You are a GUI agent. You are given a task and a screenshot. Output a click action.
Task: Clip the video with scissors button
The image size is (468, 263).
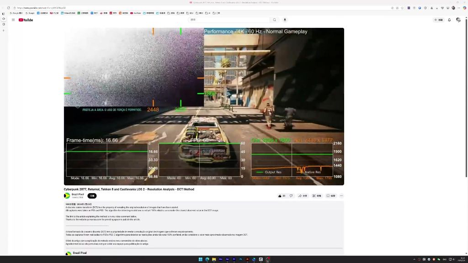pos(317,196)
